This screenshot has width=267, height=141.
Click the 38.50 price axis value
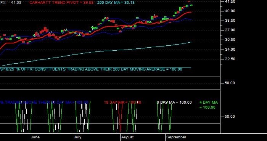pyautogui.click(x=230, y=21)
